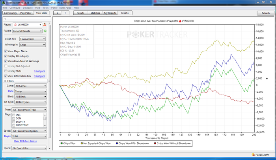Image resolution: width=276 pixels, height=160 pixels.
Task: Open the Configure menu
Action: coord(15,8)
